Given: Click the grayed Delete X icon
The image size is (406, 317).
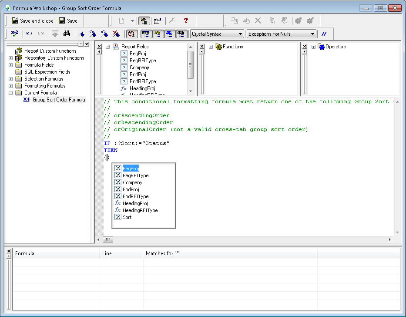Looking at the screenshot, I should [x=258, y=21].
